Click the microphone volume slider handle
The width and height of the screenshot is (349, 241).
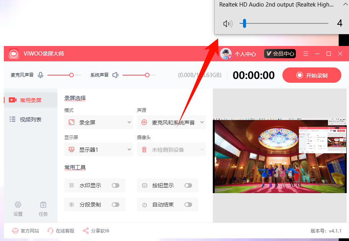pos(72,75)
